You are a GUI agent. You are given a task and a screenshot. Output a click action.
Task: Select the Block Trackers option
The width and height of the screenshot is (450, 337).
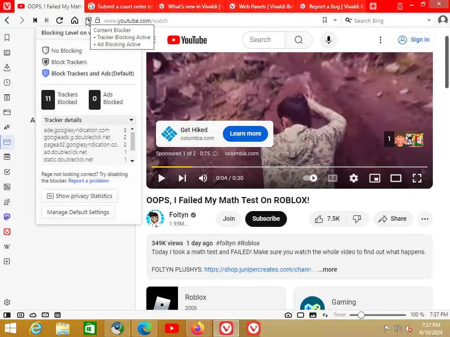65,62
